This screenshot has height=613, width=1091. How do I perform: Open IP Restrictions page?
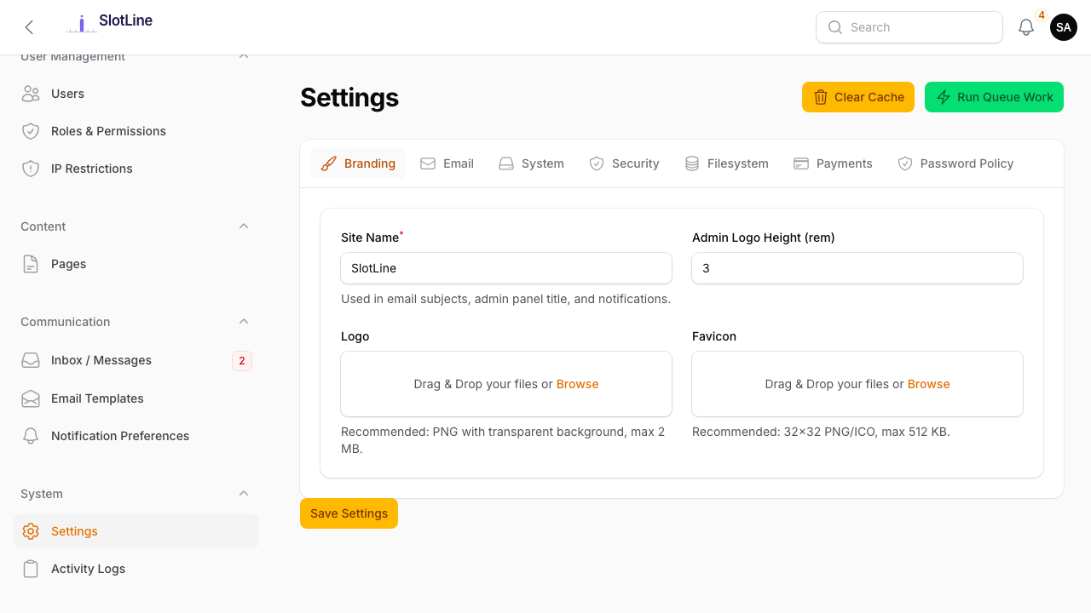(136, 169)
